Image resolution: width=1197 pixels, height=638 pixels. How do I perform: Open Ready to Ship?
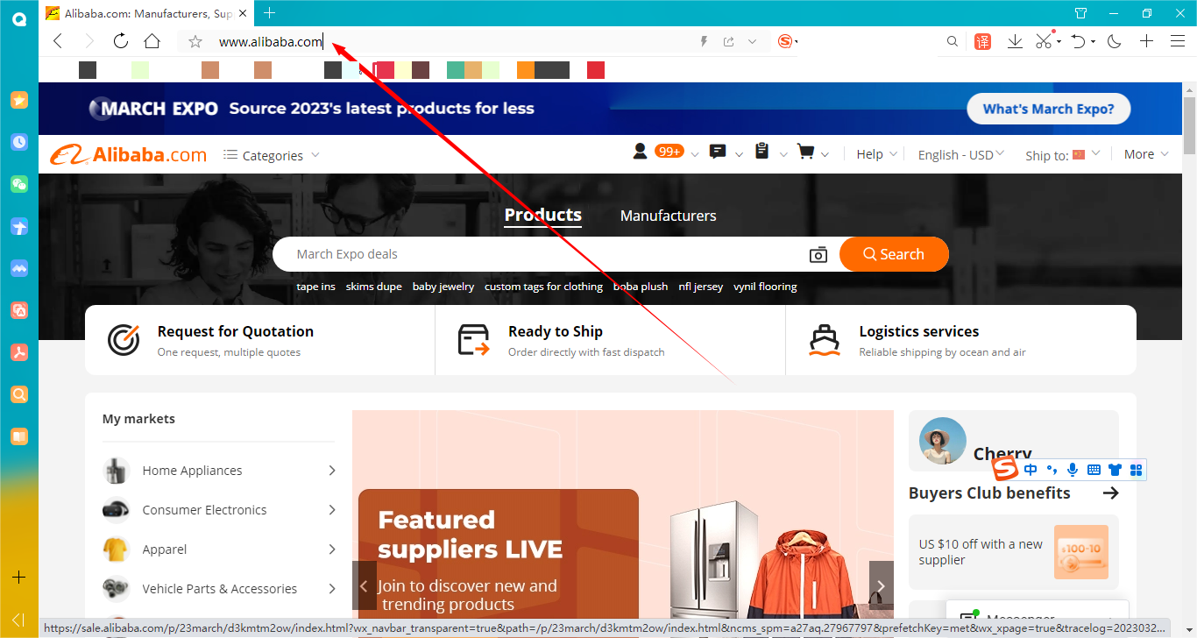pos(610,340)
